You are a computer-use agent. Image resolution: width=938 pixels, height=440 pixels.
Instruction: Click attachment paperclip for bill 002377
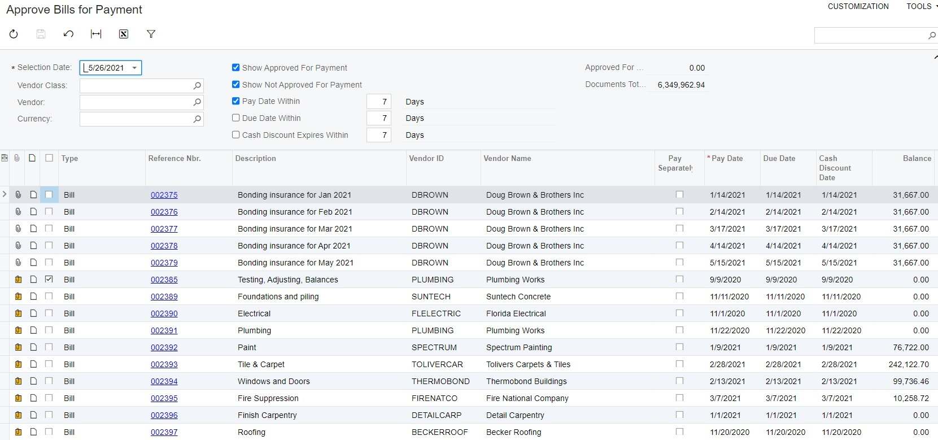(x=18, y=229)
